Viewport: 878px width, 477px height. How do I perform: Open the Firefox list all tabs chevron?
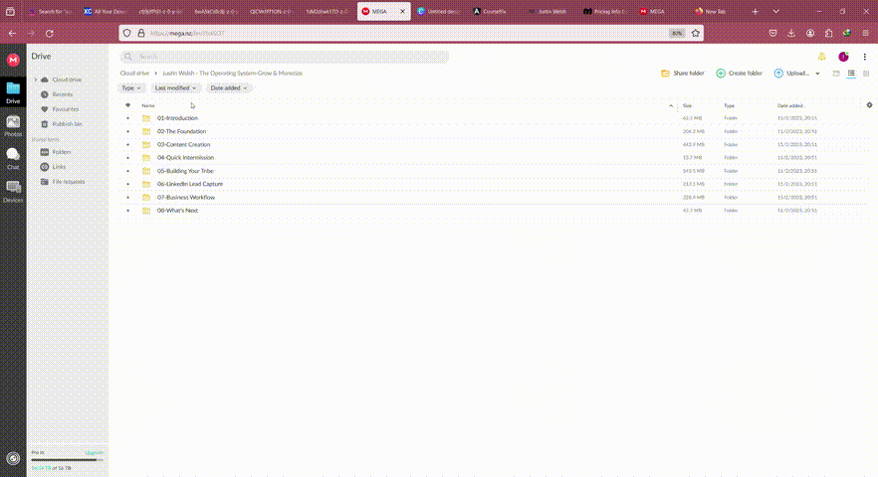click(x=776, y=11)
